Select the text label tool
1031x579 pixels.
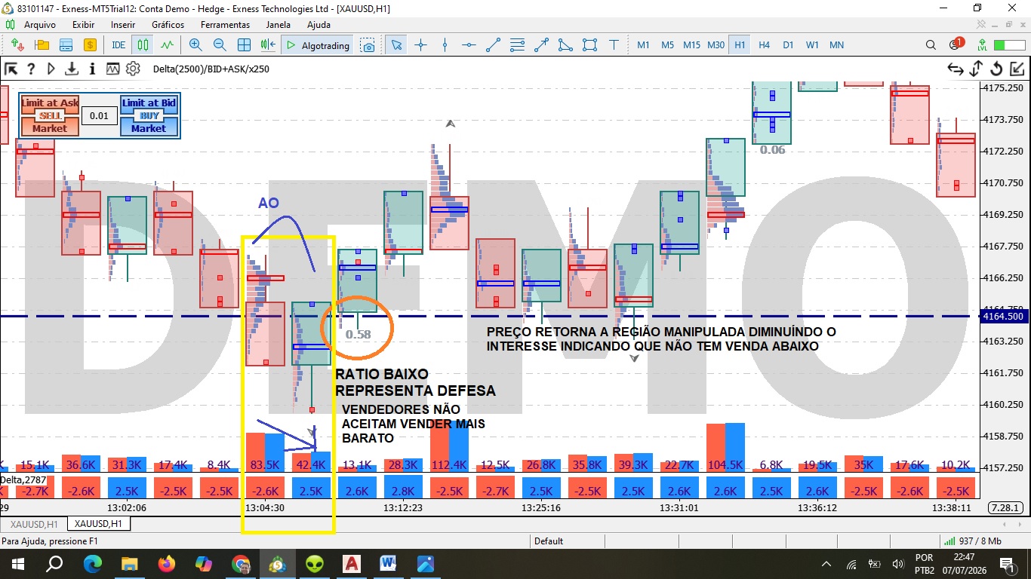click(614, 45)
